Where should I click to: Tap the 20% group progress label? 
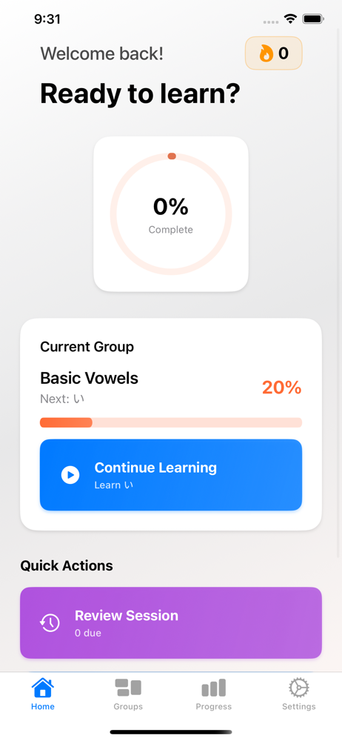[281, 388]
